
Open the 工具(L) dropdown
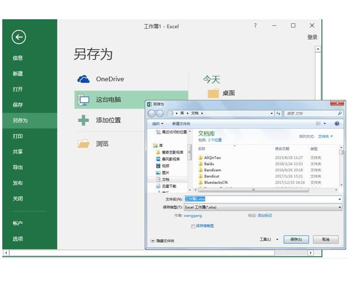click(269, 239)
